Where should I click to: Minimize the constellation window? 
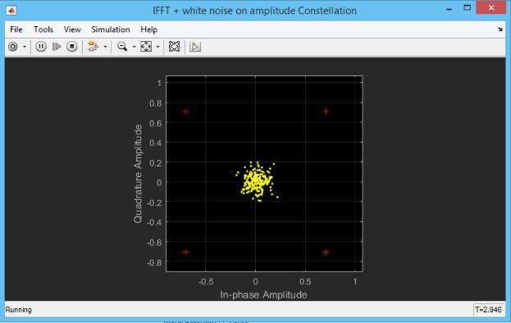[x=449, y=9]
